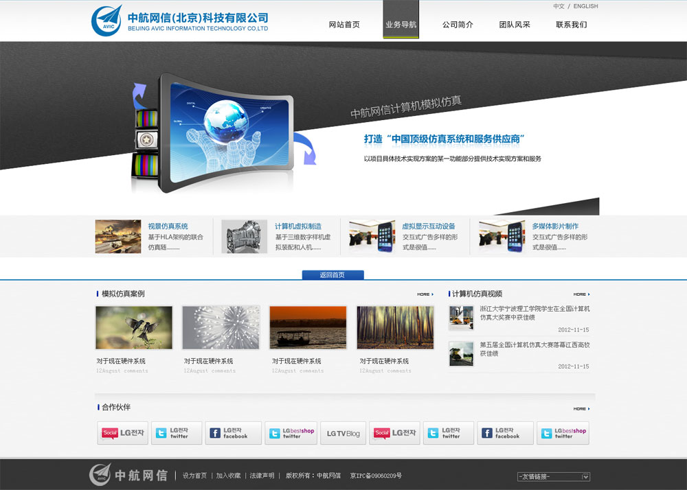Open the 友情链接 dropdown in the footer
The image size is (687, 490).
[x=554, y=476]
